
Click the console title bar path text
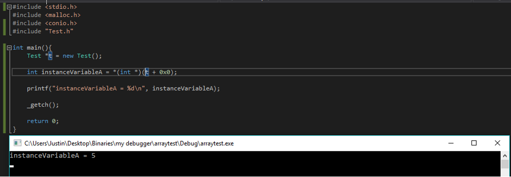click(129, 143)
